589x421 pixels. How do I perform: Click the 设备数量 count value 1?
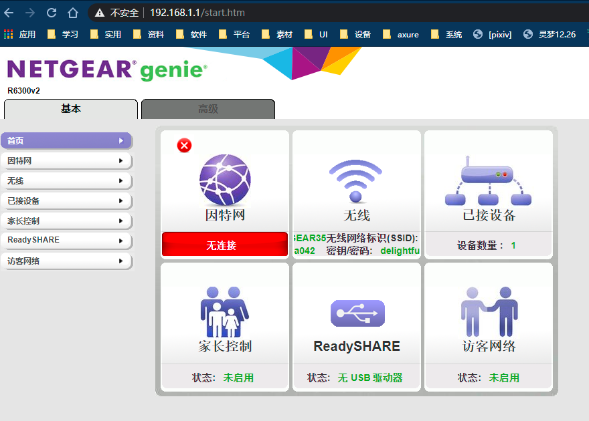point(513,245)
